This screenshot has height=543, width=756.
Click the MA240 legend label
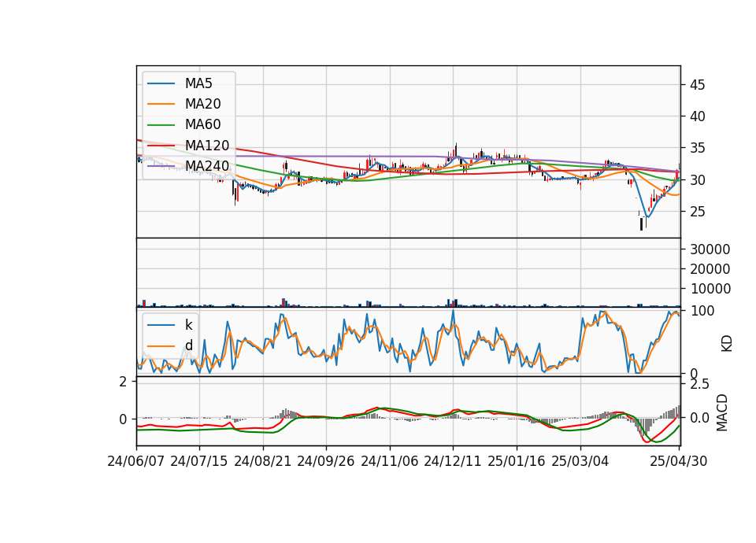point(207,166)
